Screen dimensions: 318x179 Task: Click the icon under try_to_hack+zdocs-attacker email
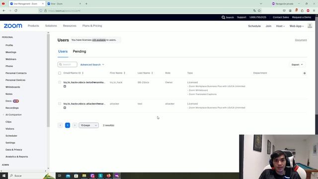(65, 108)
